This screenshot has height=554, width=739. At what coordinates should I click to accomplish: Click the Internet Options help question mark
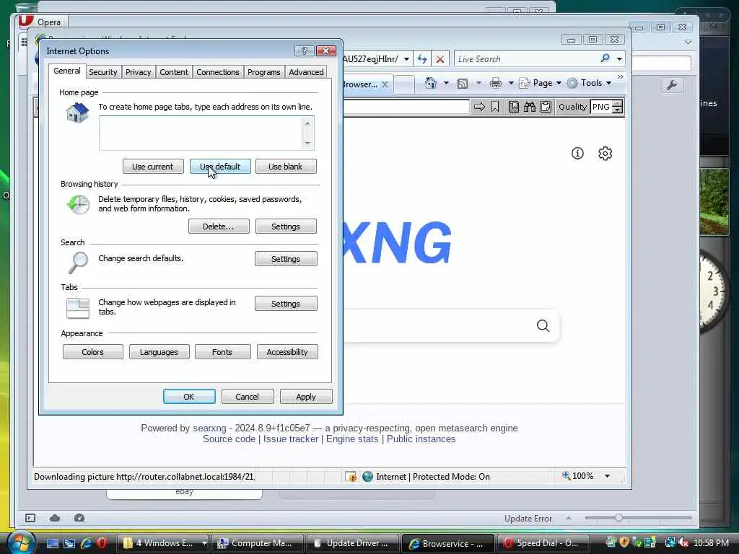click(x=305, y=50)
